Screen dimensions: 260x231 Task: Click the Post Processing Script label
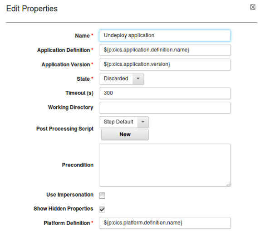[x=65, y=129]
